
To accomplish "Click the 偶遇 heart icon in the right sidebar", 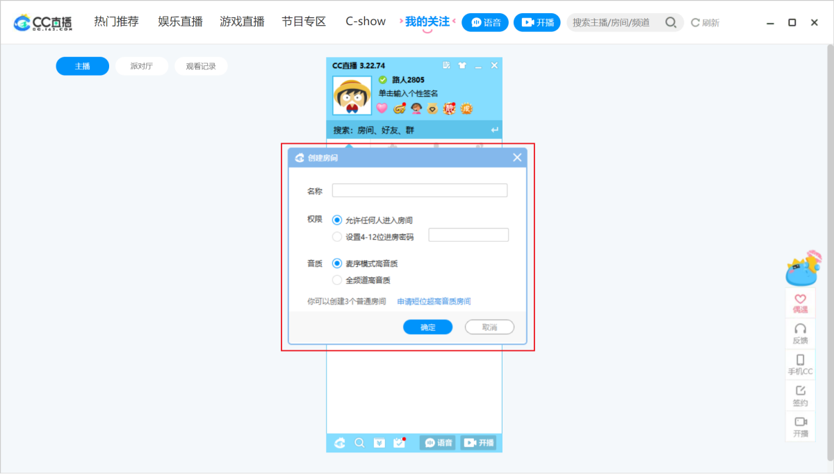I will (800, 302).
